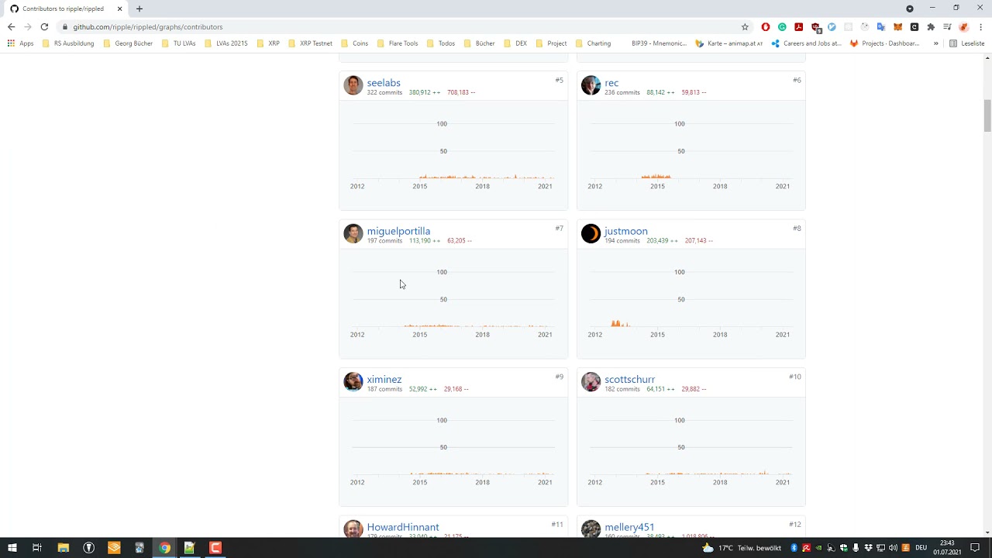
Task: Open a new browser tab
Action: pyautogui.click(x=139, y=9)
